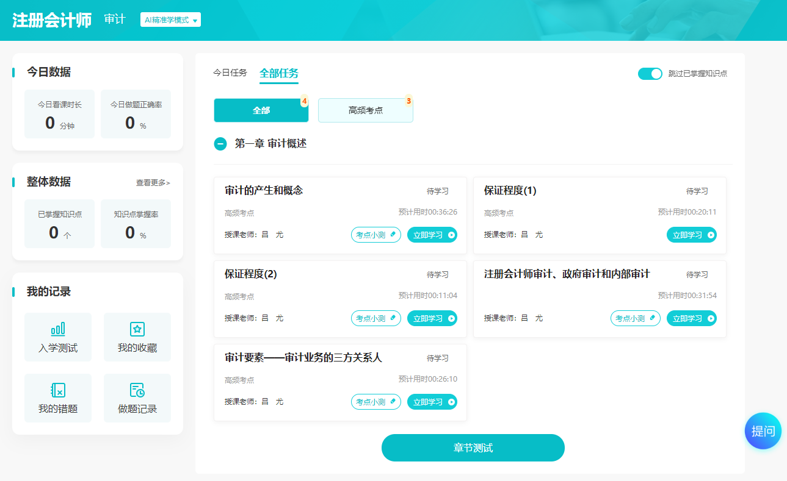Open 做题记录 practice history icon

coord(137,397)
